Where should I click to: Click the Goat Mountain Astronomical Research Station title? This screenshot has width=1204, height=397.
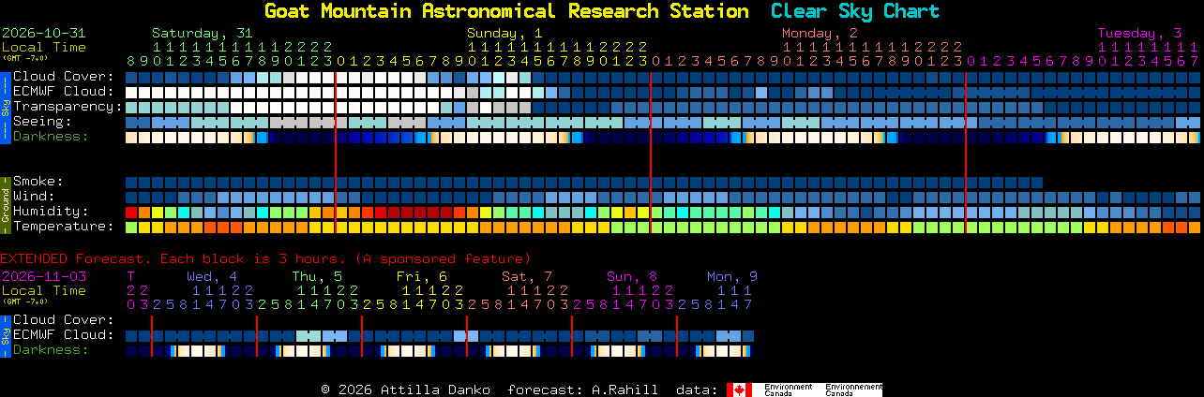tap(506, 11)
